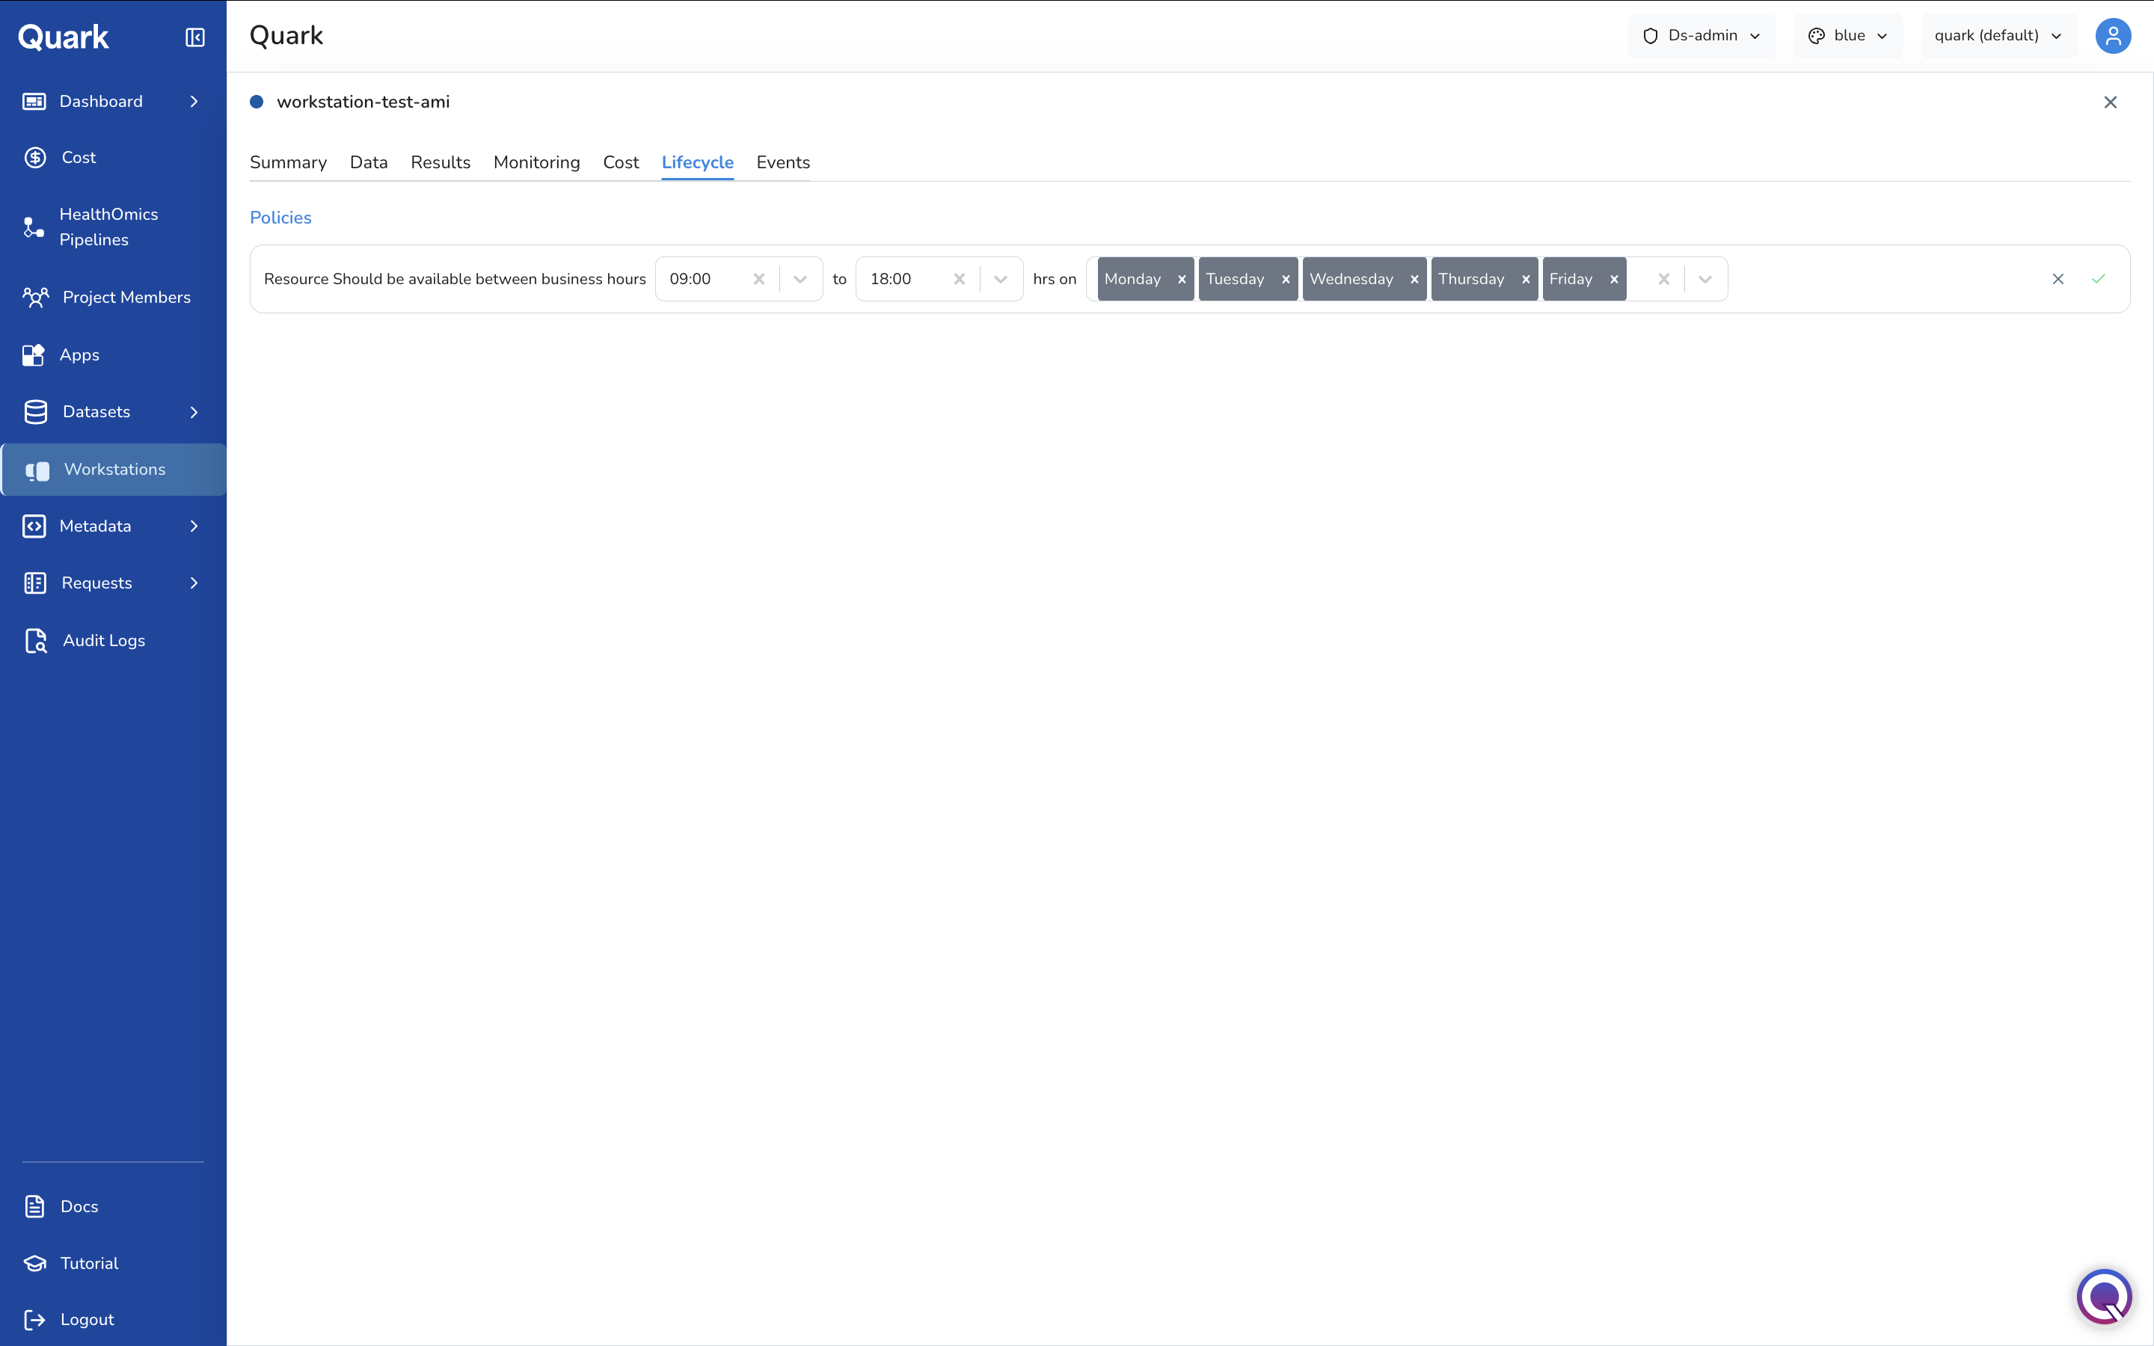Click the Apps sidebar label
The image size is (2154, 1346).
[x=79, y=355]
